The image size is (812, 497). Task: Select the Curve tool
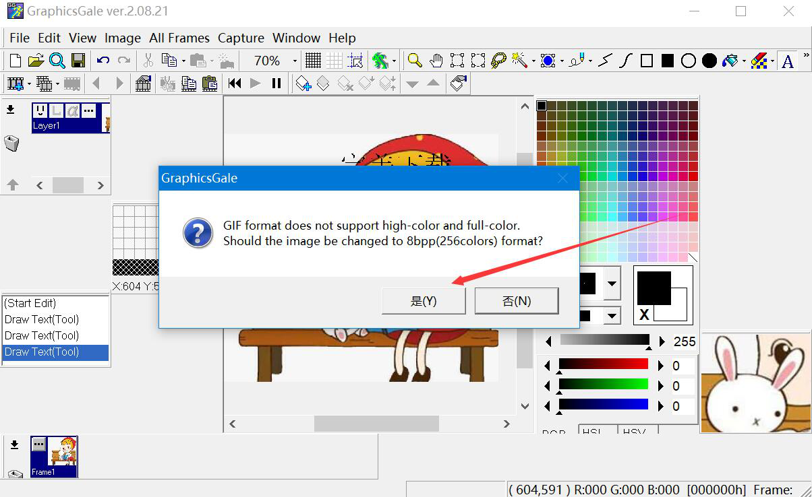(626, 61)
